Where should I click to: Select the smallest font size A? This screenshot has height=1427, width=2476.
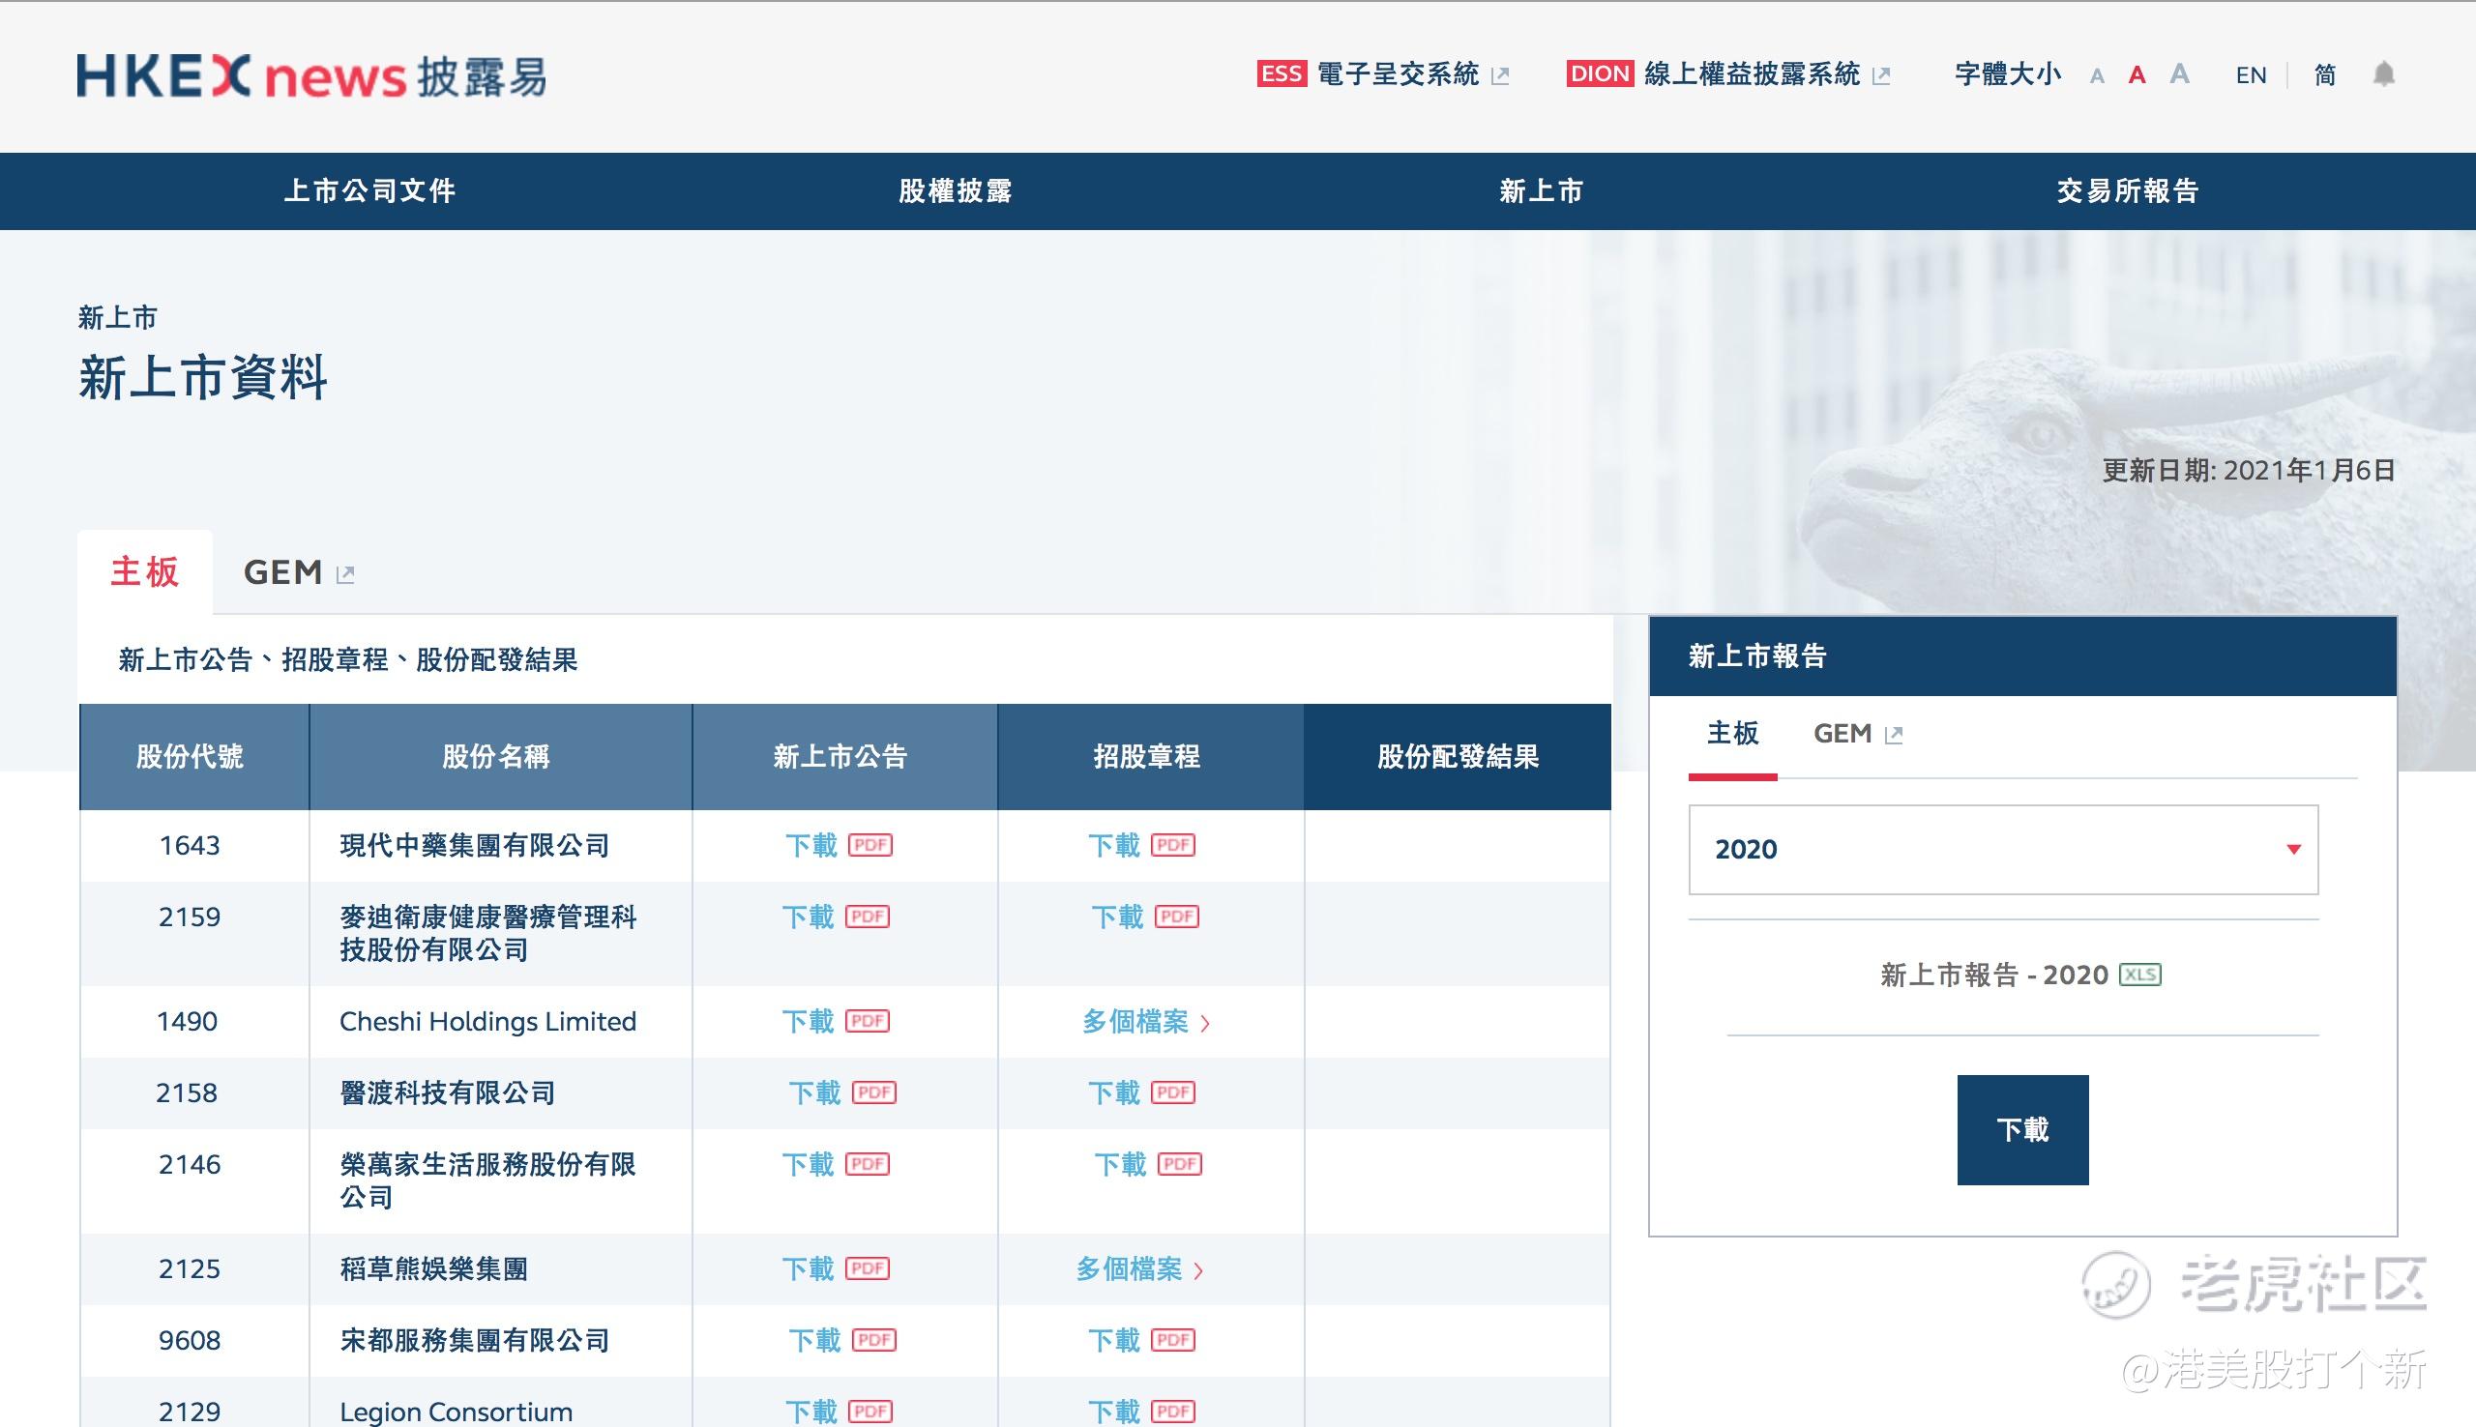coord(2097,76)
